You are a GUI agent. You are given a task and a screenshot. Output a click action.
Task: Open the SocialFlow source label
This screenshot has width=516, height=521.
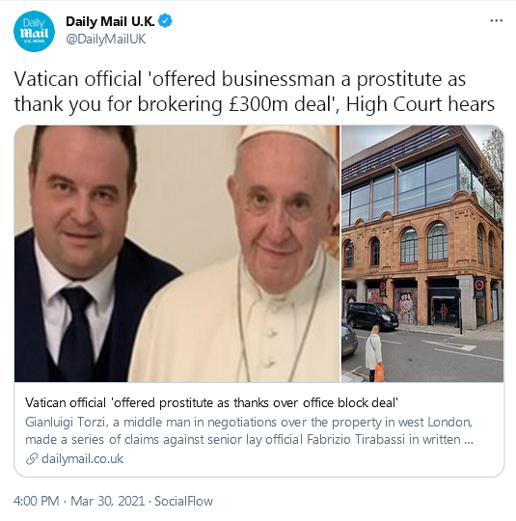184,501
